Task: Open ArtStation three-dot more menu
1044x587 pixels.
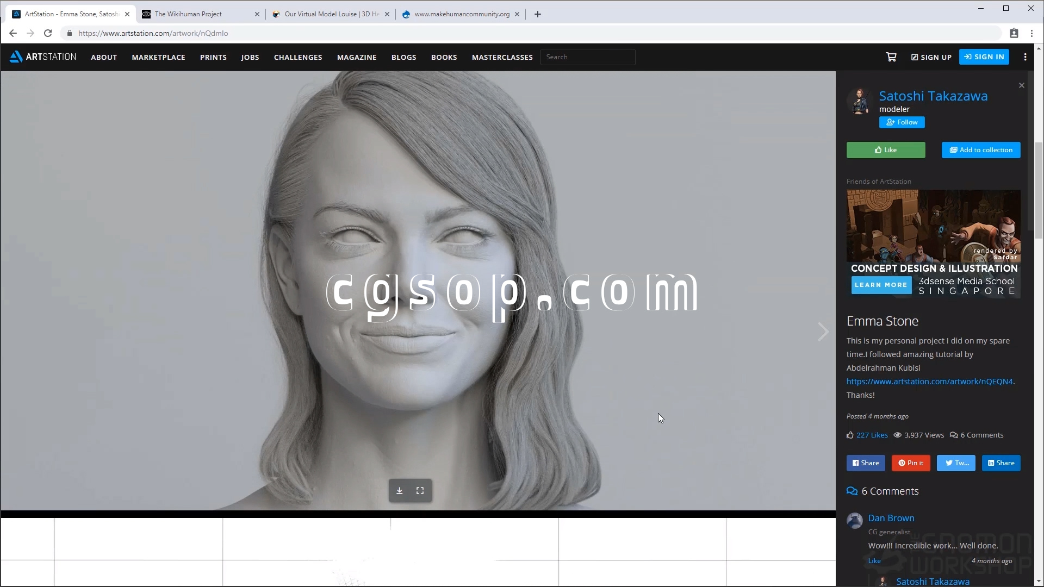Action: (x=1025, y=57)
